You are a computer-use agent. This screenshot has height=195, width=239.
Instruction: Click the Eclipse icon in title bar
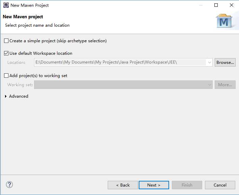pos(6,5)
